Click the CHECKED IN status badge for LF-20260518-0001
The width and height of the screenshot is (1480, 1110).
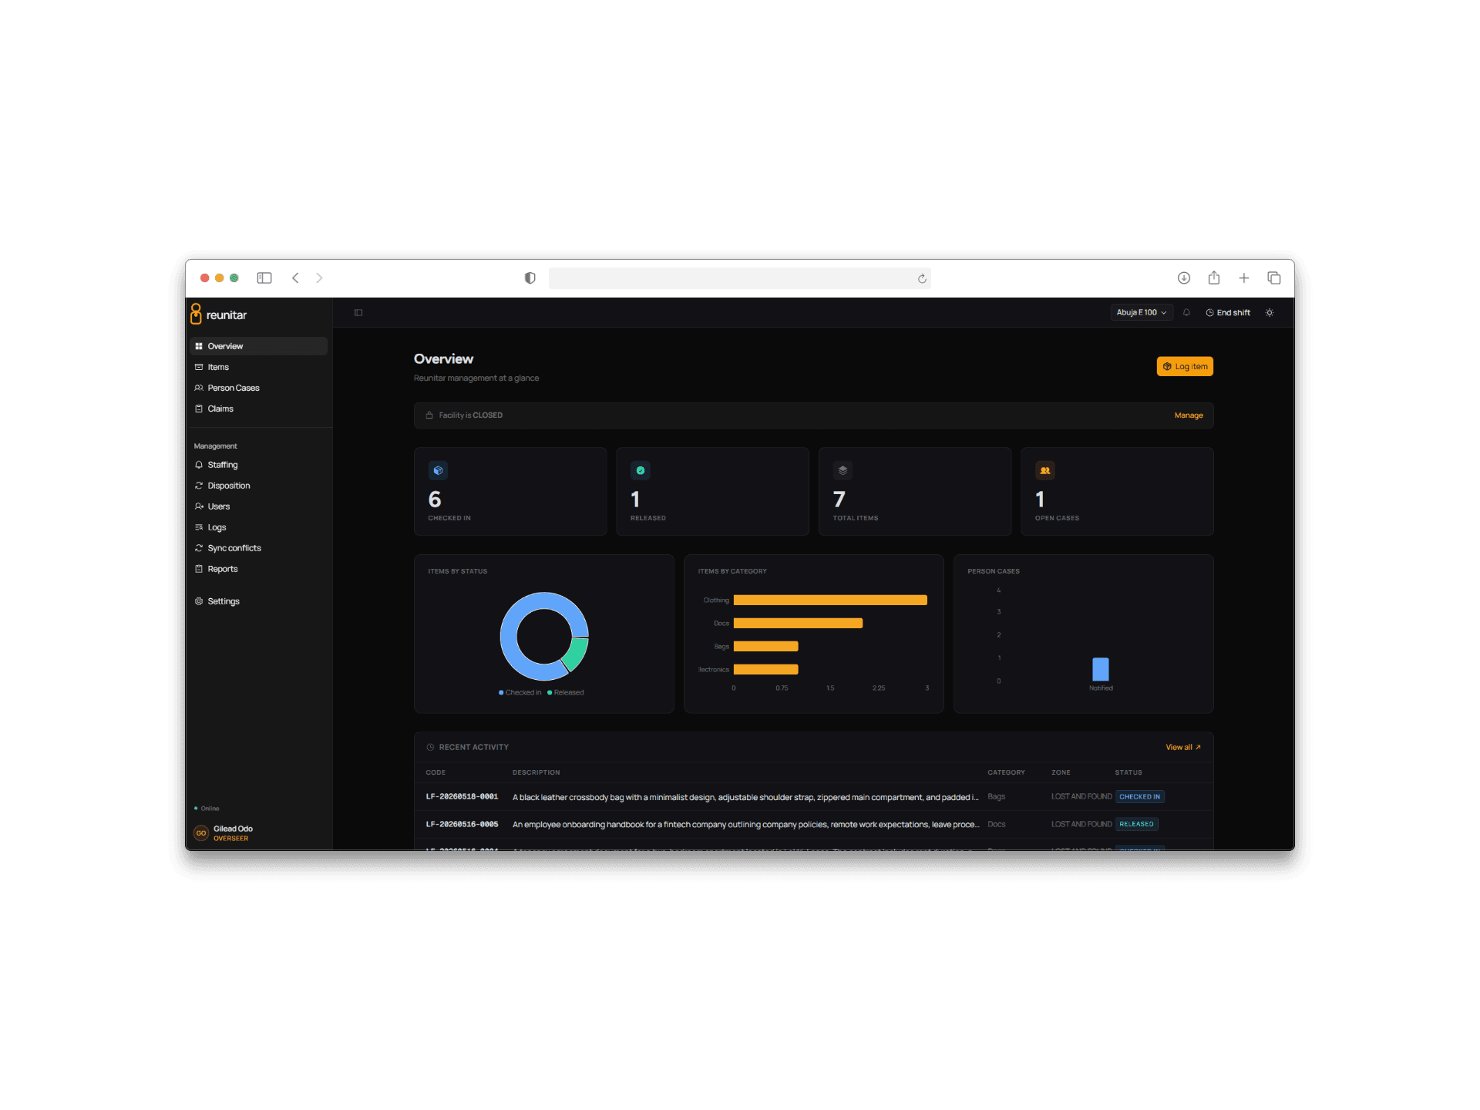(x=1140, y=797)
